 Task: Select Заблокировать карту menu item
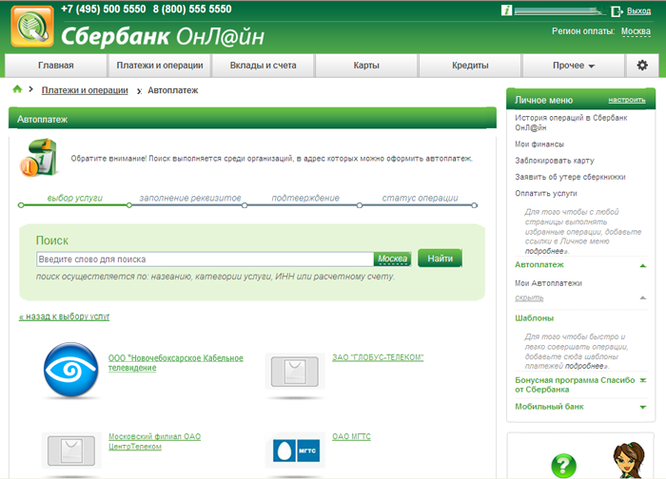pyautogui.click(x=555, y=161)
